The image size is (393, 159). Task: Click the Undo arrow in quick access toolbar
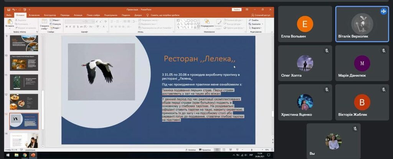coord(14,10)
